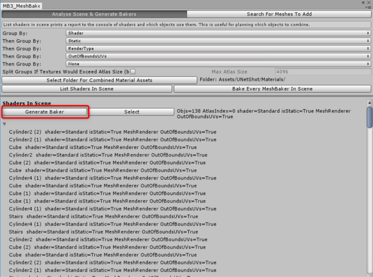Click List Shaders In Scene button
This screenshot has width=373, height=277.
point(87,89)
